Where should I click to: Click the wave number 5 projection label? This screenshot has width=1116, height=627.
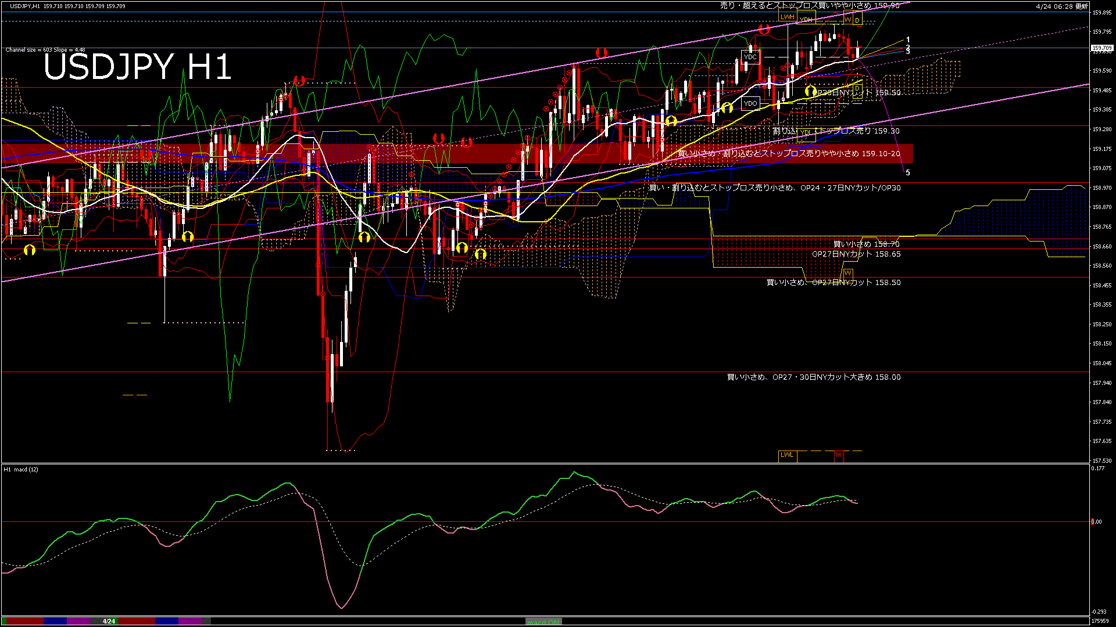907,172
